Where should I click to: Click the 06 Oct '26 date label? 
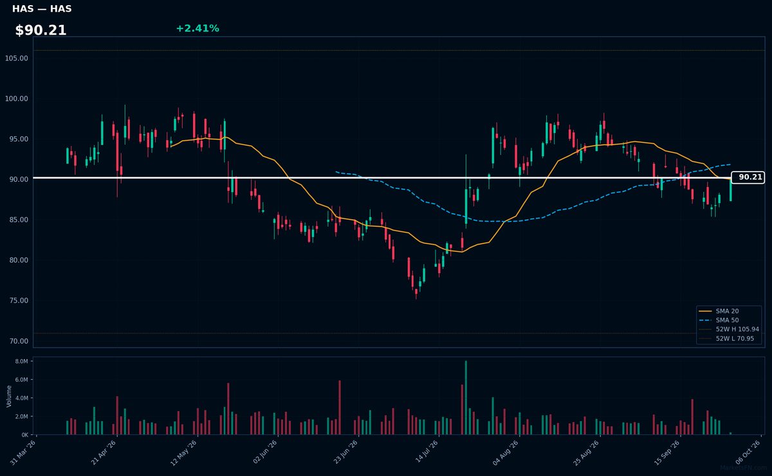pos(749,452)
